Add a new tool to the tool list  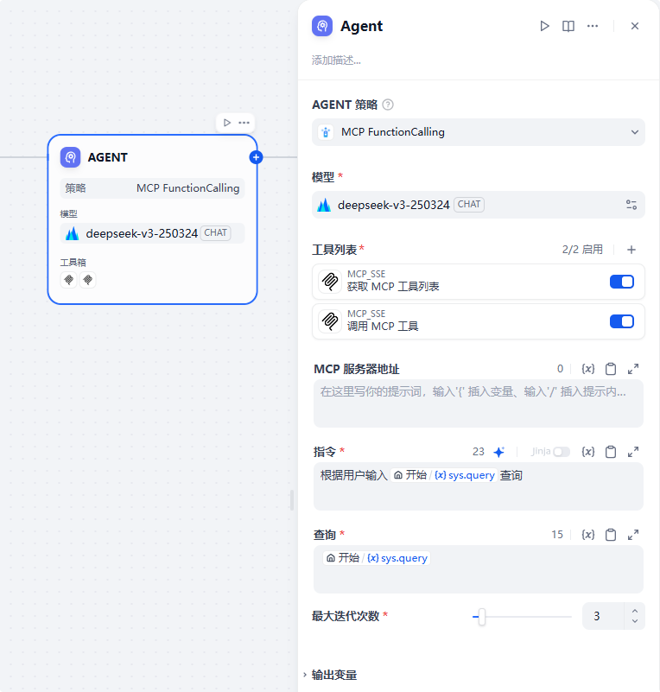coord(631,250)
